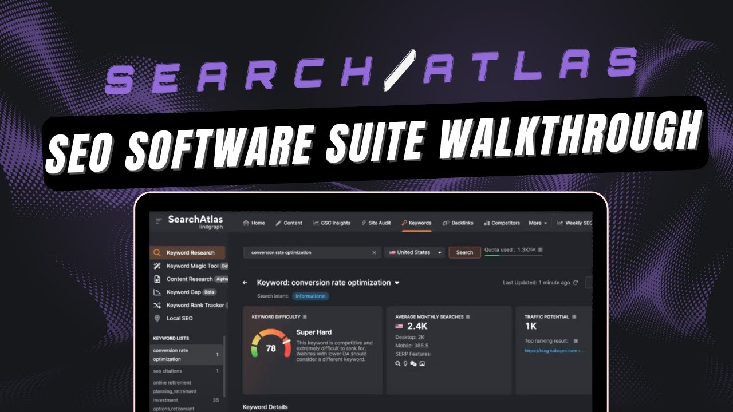The image size is (733, 412).
Task: Select the Keyword Rank Tracker icon
Action: [156, 304]
